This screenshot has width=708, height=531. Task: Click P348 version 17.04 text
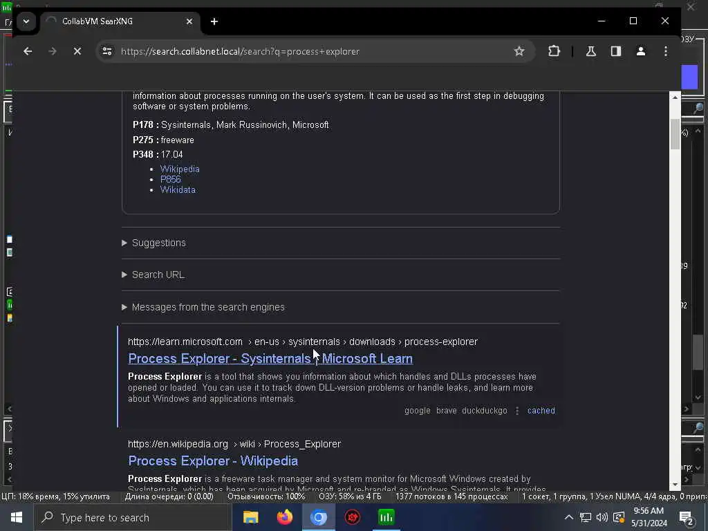pyautogui.click(x=158, y=154)
